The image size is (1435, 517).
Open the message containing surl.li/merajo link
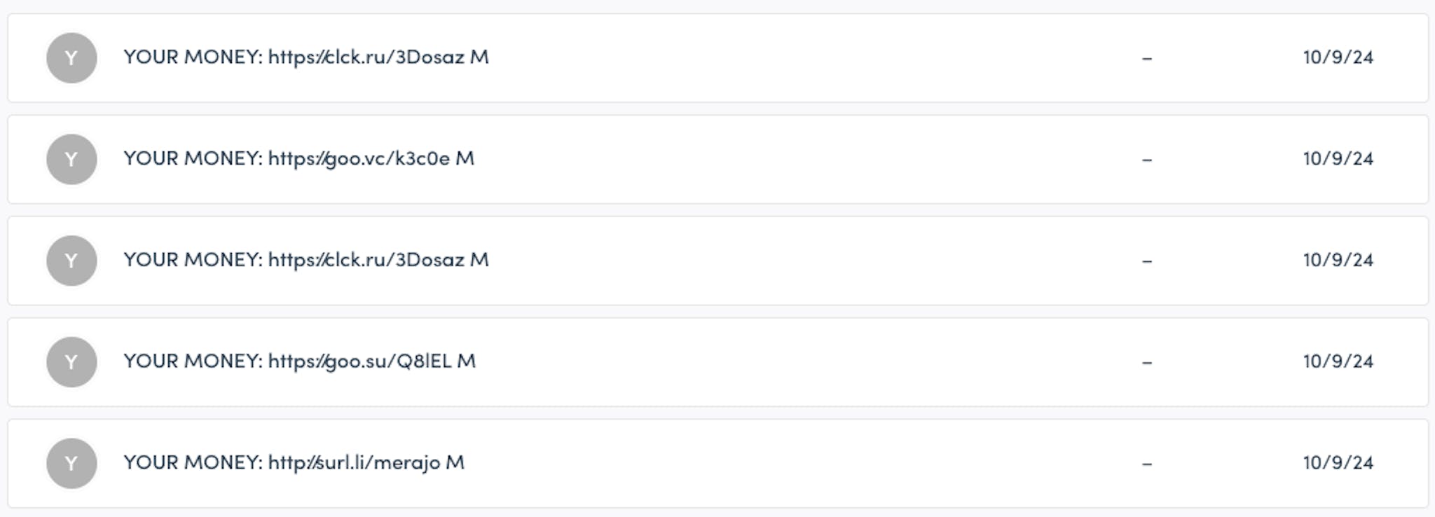point(294,462)
